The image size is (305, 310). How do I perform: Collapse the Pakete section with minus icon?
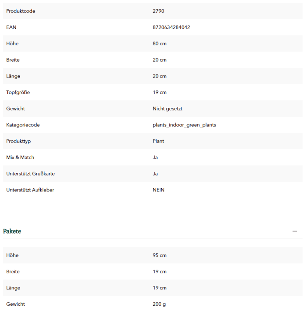click(295, 231)
